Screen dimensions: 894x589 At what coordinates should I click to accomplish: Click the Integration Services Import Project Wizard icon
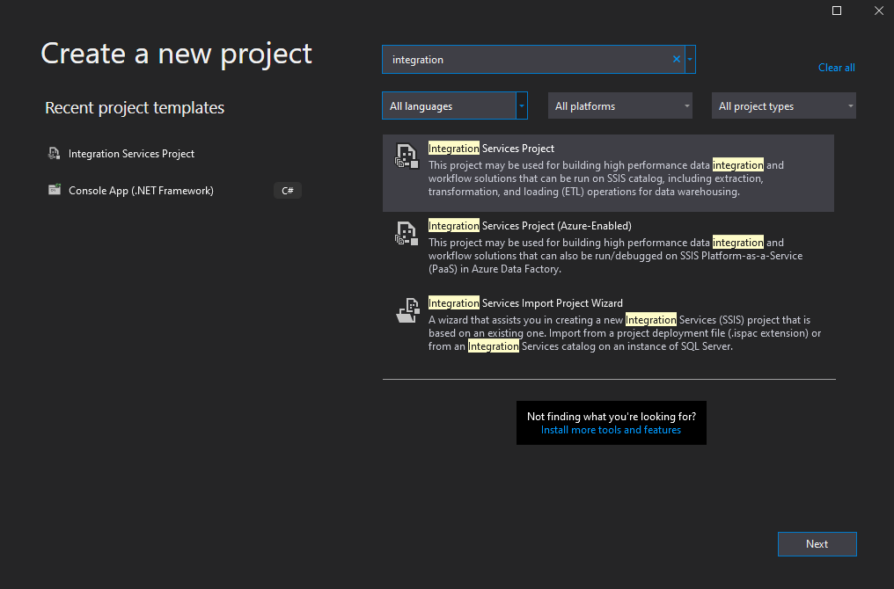(406, 310)
